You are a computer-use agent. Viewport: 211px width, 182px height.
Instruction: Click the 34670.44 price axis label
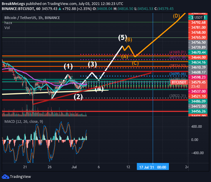tap(198, 52)
